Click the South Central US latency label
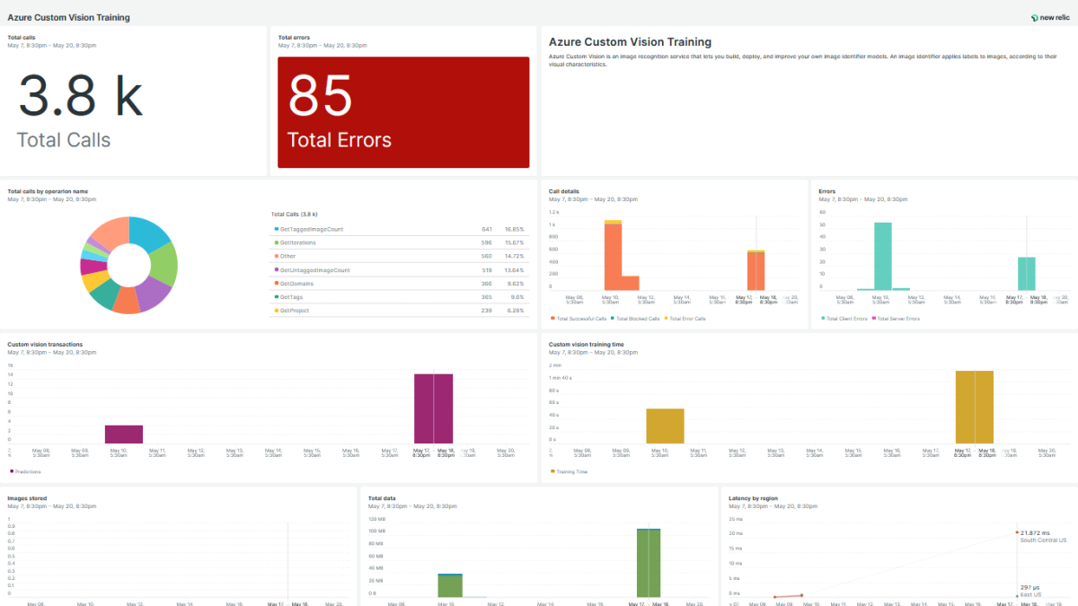1078x606 pixels. [1043, 540]
